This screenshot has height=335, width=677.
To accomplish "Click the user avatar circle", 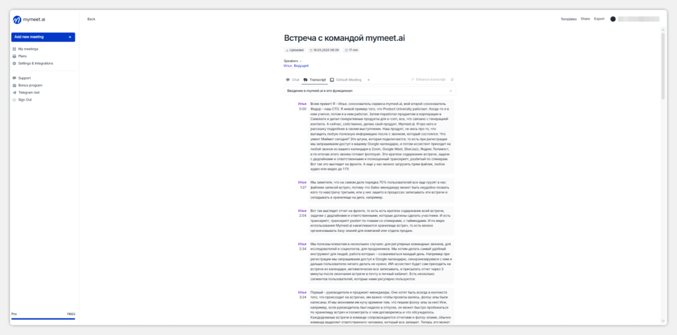I will click(x=613, y=19).
